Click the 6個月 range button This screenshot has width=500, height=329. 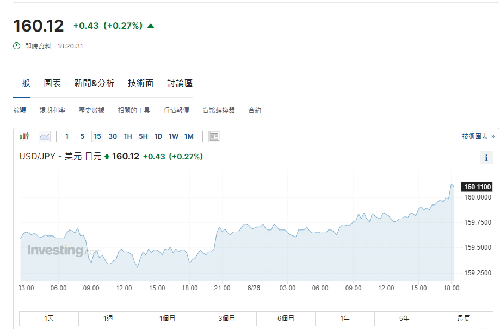point(286,318)
